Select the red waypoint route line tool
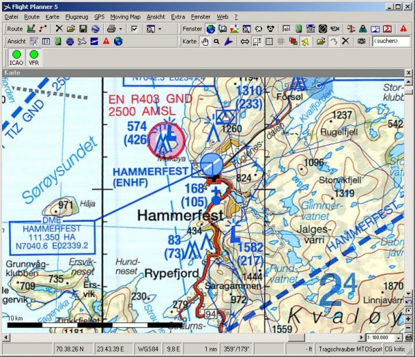 coord(43,28)
